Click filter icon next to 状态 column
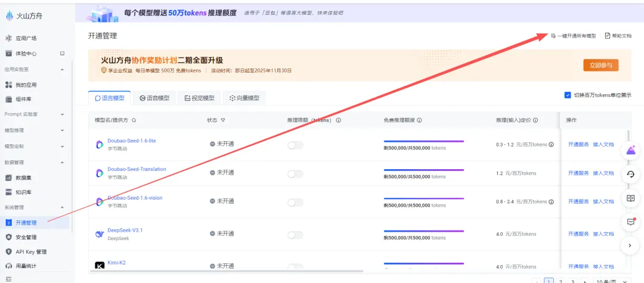The width and height of the screenshot is (644, 283). coord(223,120)
